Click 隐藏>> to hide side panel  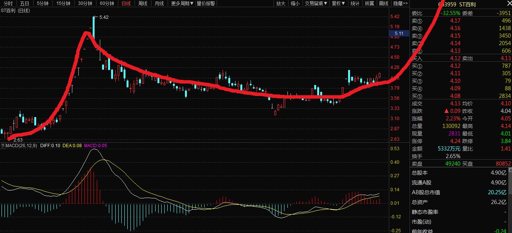pos(400,3)
